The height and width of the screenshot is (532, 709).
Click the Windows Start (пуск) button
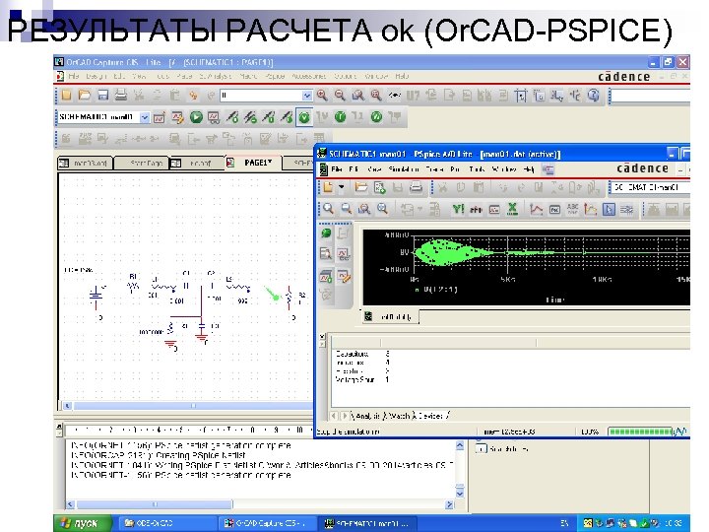click(82, 523)
